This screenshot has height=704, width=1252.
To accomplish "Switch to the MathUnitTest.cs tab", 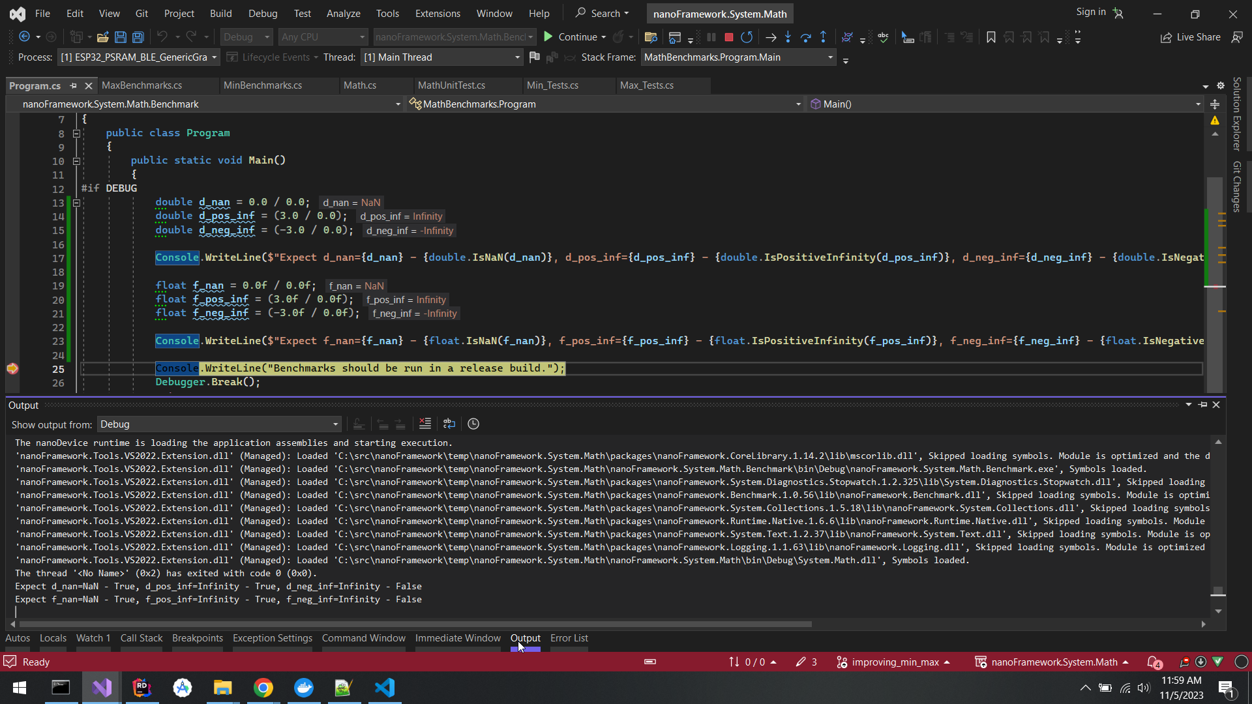I will [451, 85].
